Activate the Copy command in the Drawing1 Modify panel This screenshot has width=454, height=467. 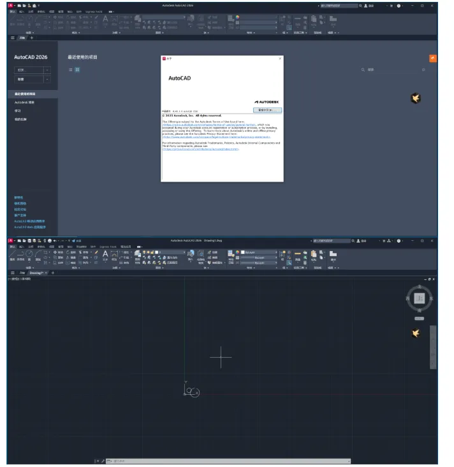[x=58, y=257]
